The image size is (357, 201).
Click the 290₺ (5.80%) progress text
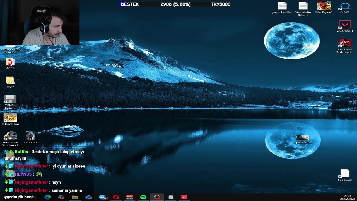175,4
